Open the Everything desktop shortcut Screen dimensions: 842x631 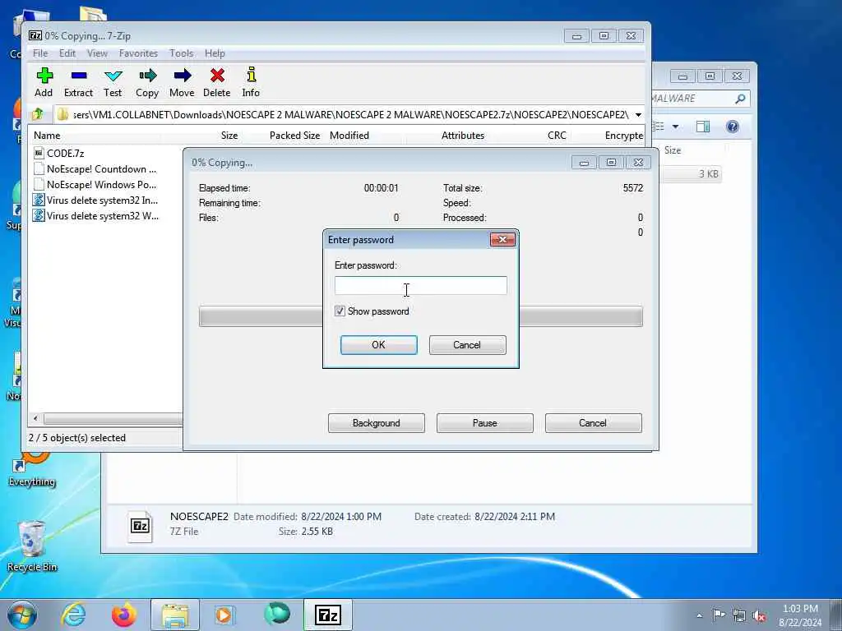pos(32,469)
